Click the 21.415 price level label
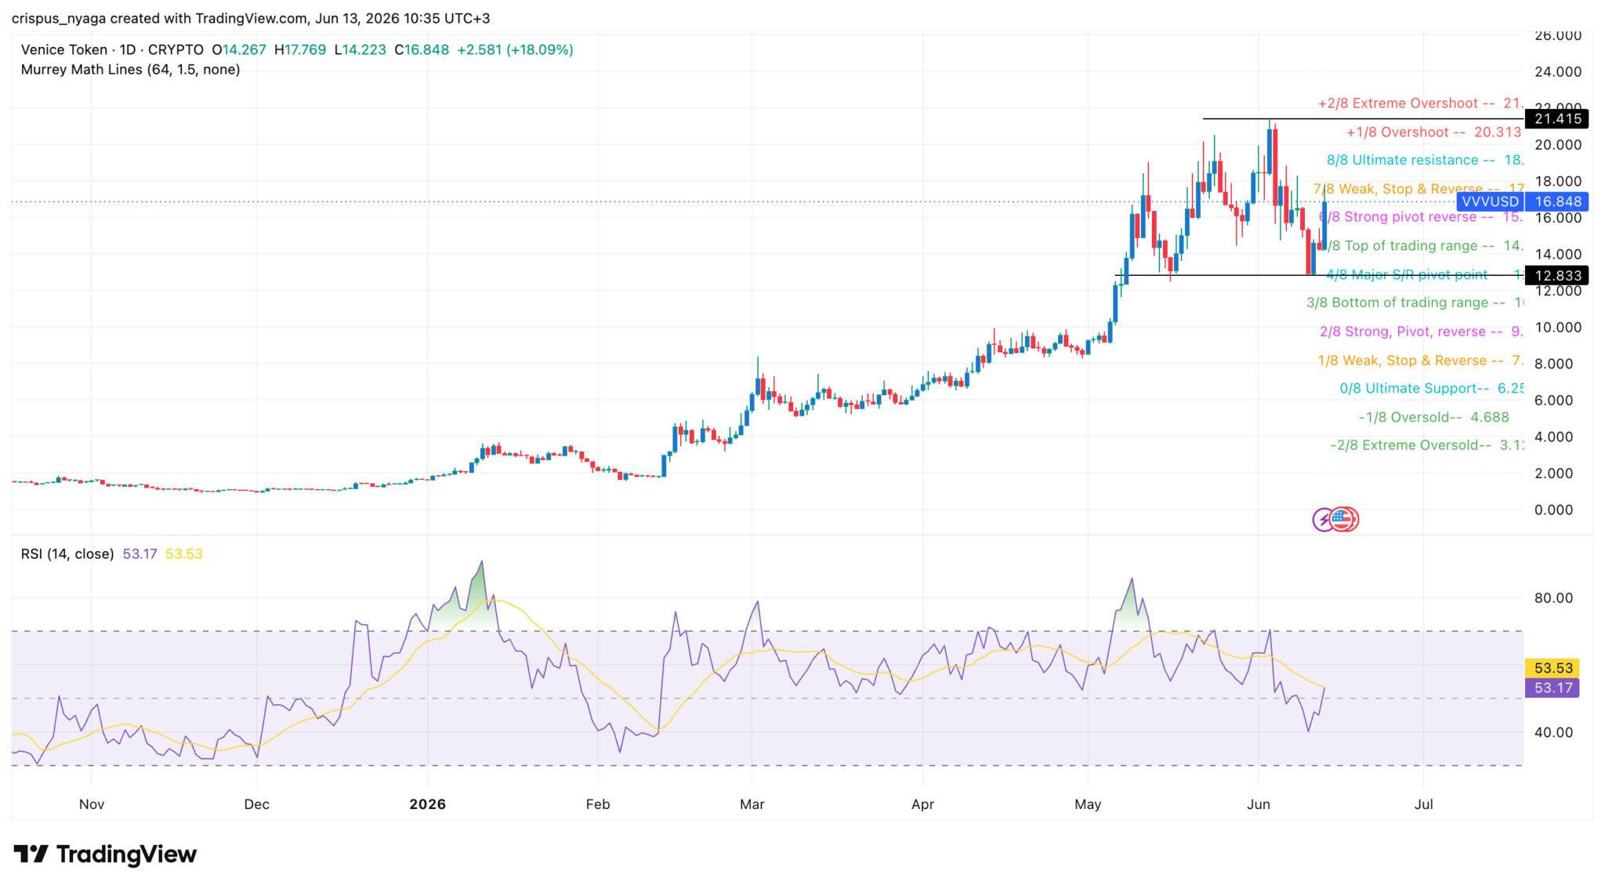Viewport: 1605px width, 889px height. point(1556,119)
